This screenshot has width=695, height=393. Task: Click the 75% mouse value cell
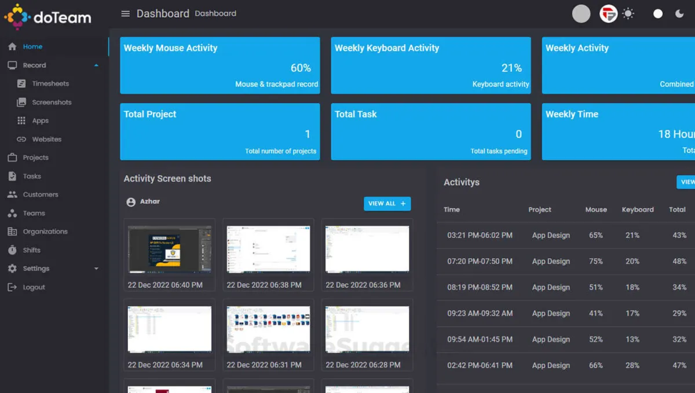[x=596, y=262]
